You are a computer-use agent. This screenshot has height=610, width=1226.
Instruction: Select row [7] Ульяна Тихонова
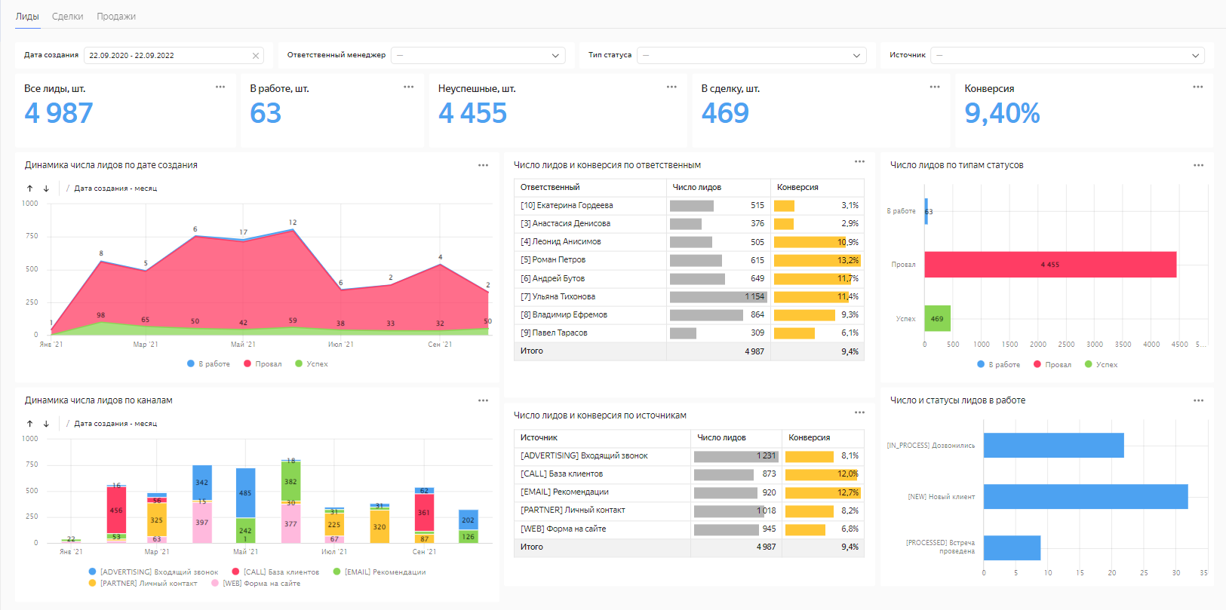pyautogui.click(x=689, y=296)
